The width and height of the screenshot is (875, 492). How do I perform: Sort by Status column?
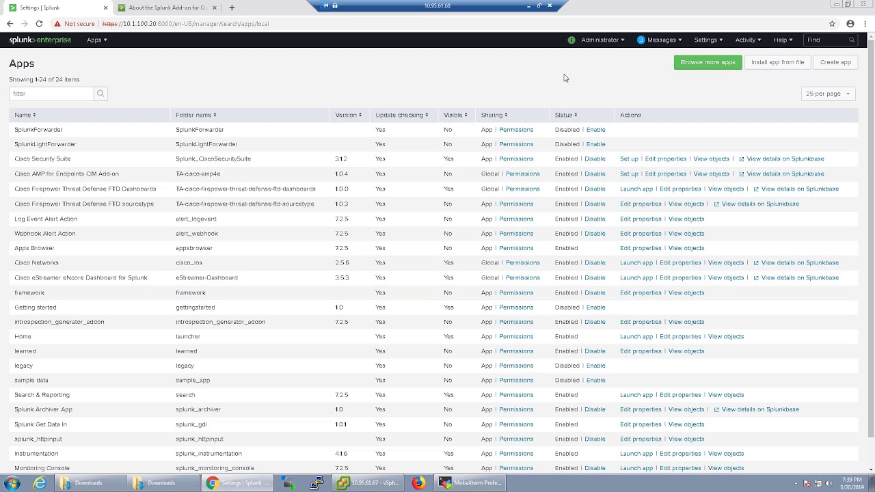[566, 115]
